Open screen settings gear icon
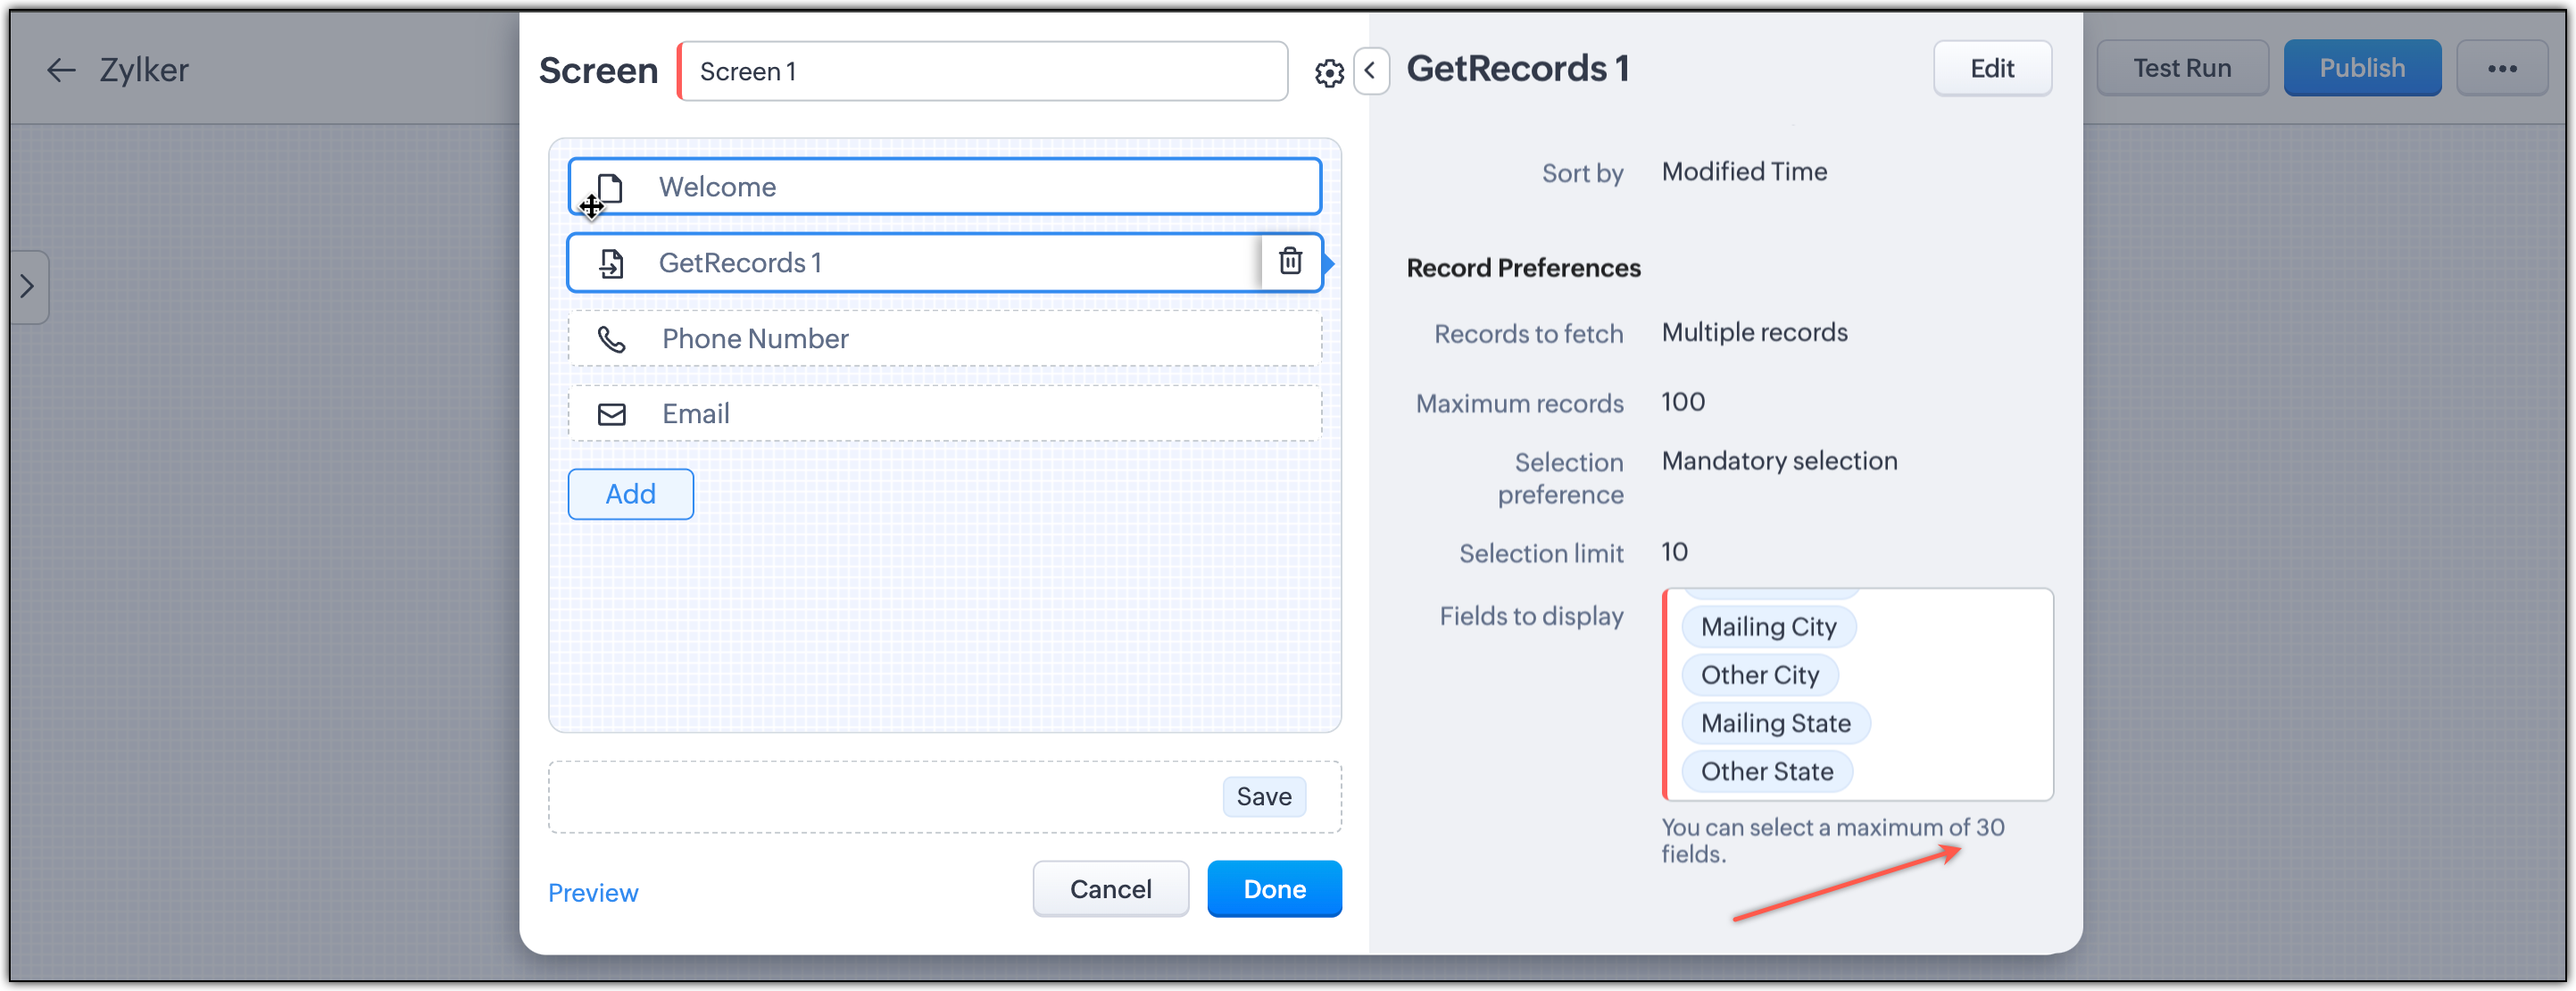Viewport: 2576px width, 991px height. (1328, 73)
